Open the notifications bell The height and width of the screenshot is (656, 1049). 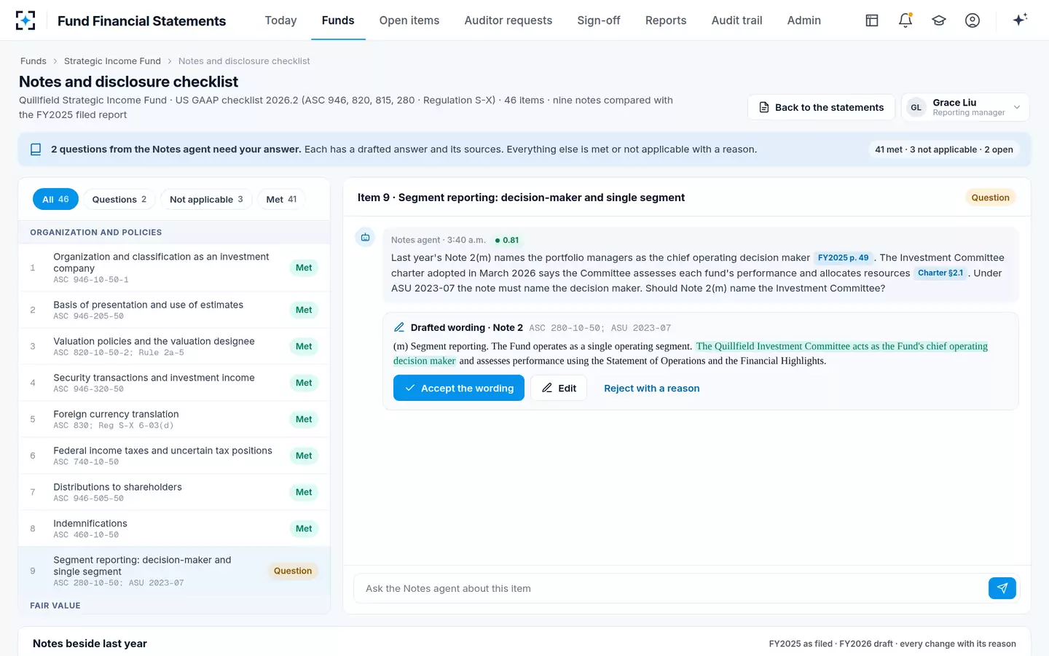coord(905,20)
